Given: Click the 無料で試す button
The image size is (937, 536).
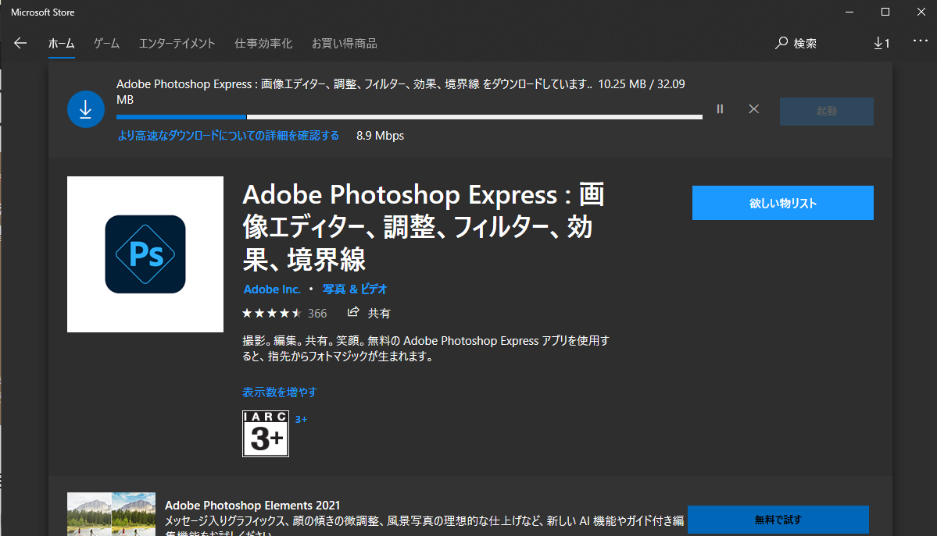Looking at the screenshot, I should pos(778,520).
